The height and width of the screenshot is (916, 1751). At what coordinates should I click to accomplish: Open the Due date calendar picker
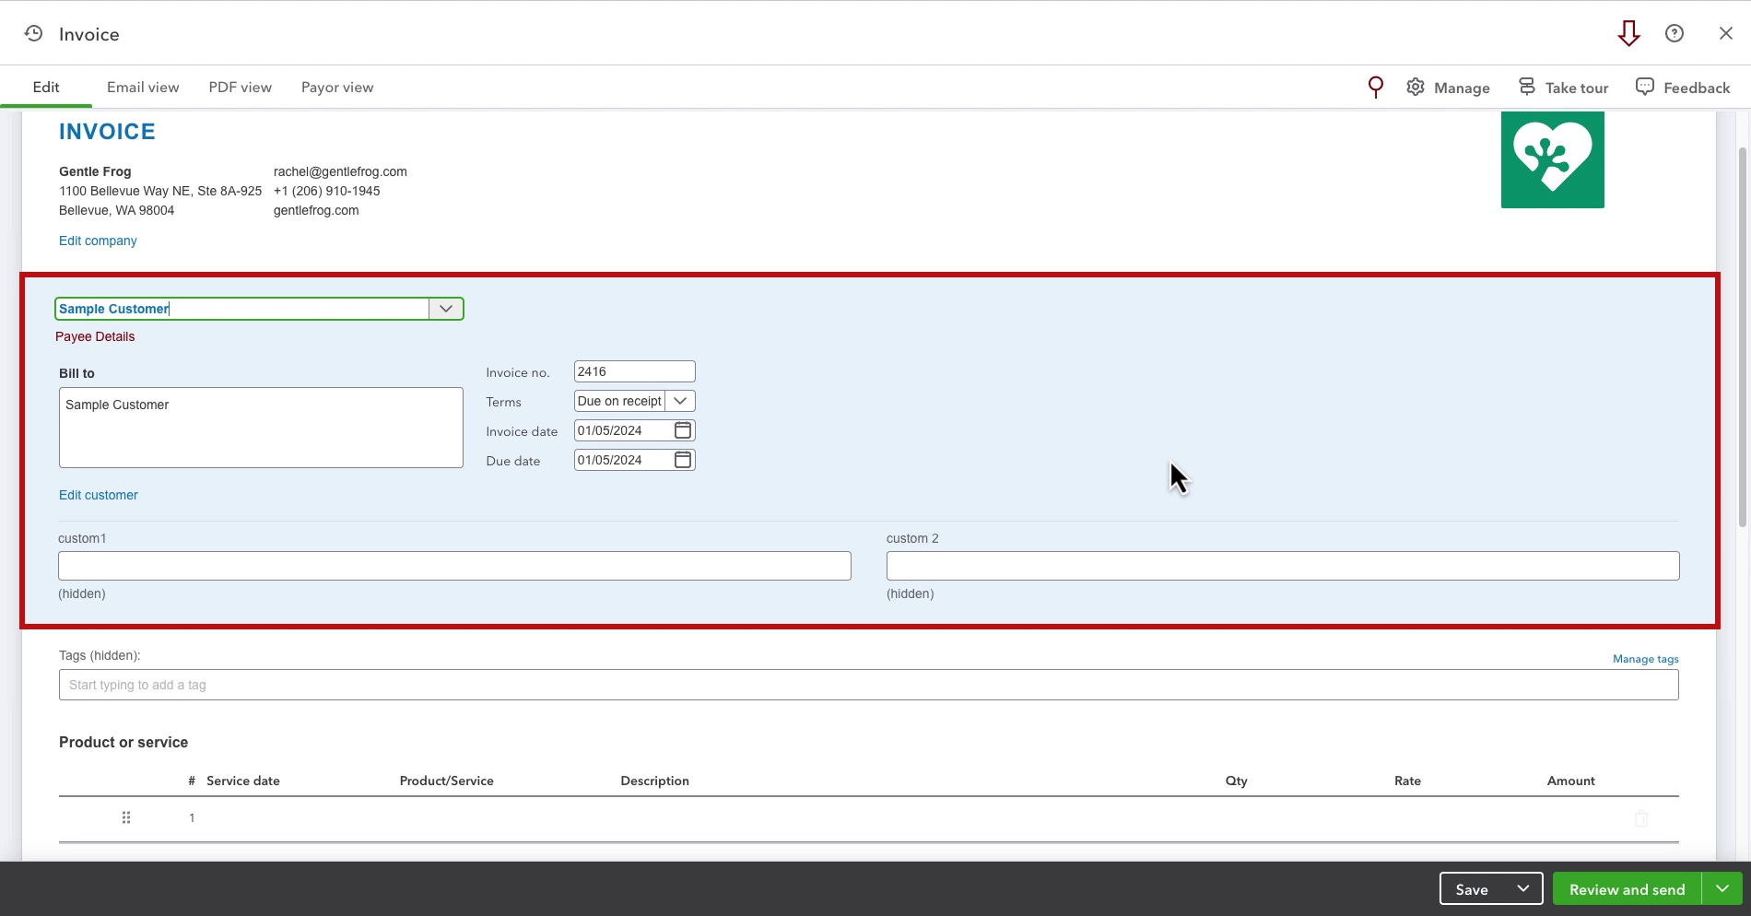click(683, 460)
